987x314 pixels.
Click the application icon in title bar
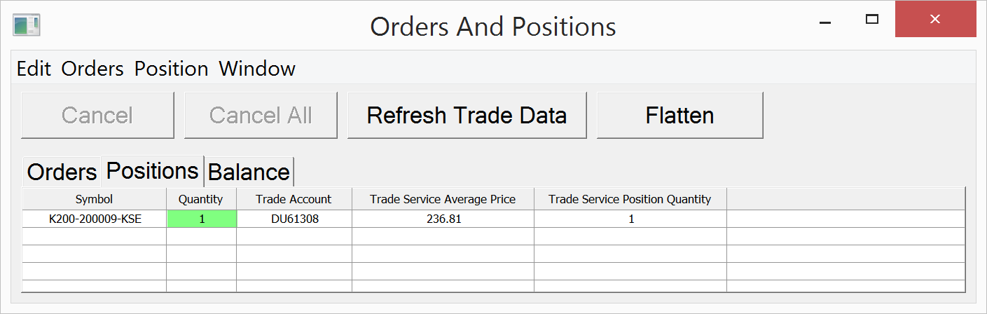(27, 25)
